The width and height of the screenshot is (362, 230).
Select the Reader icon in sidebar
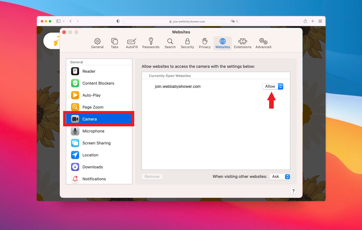click(75, 71)
